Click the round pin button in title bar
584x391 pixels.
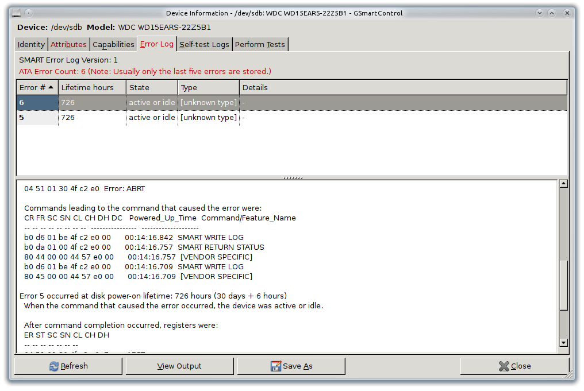click(x=29, y=13)
